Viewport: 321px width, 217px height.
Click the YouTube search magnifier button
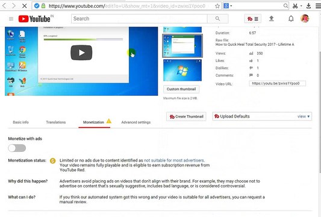click(x=217, y=19)
